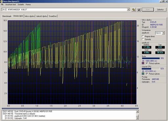Switch to the Utwórz dysk tab
Image resolution: width=168 pixels, height=121 pixels.
18,16
